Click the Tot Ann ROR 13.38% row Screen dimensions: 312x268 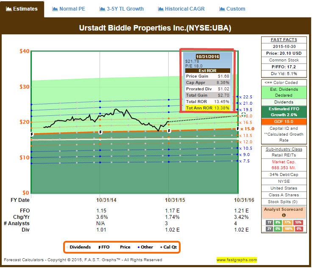click(x=208, y=108)
